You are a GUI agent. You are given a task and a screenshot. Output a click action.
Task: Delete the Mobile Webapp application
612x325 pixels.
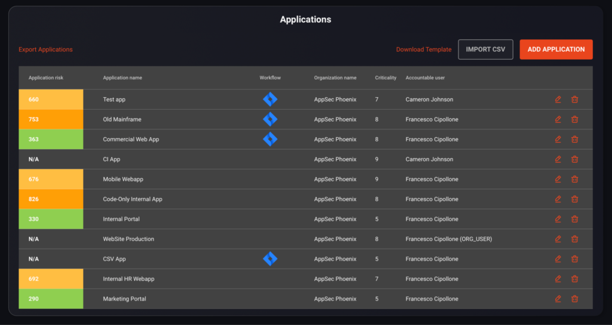[x=574, y=179]
